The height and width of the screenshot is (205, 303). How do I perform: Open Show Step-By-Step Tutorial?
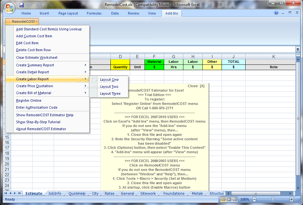pyautogui.click(x=38, y=122)
